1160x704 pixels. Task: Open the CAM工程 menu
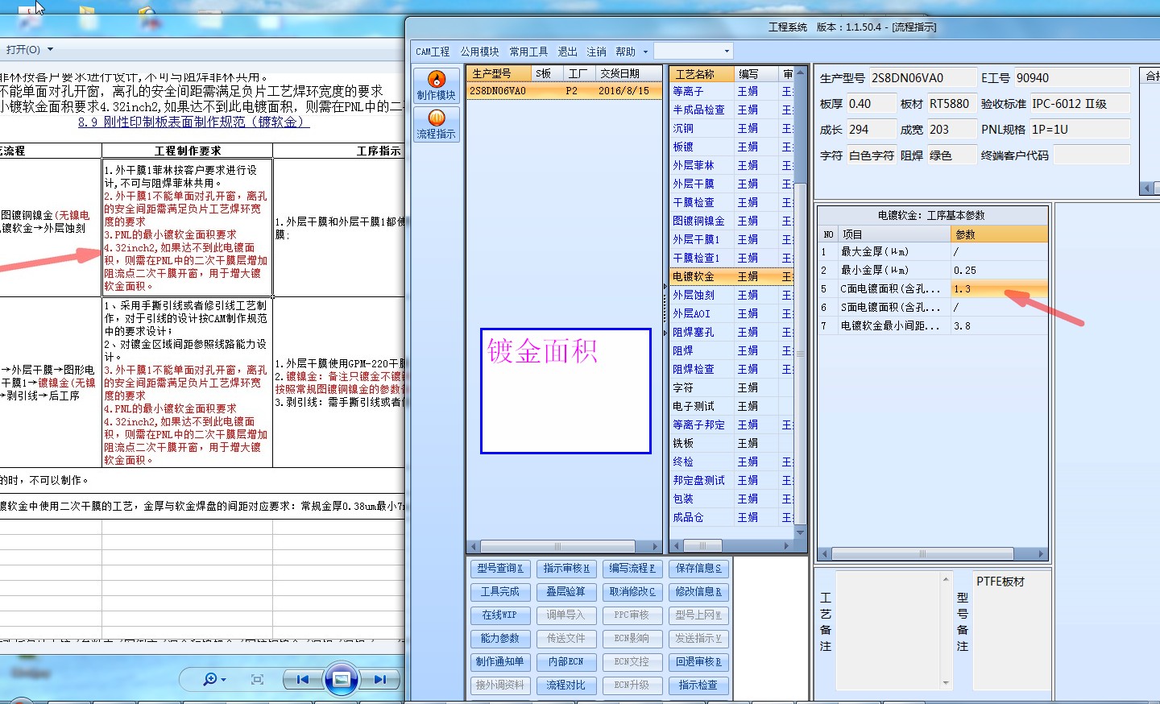tap(433, 52)
